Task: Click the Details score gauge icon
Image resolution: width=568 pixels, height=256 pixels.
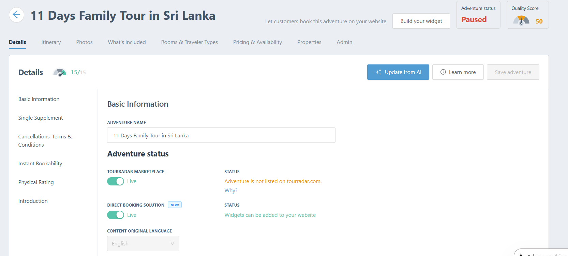Action: coord(60,72)
